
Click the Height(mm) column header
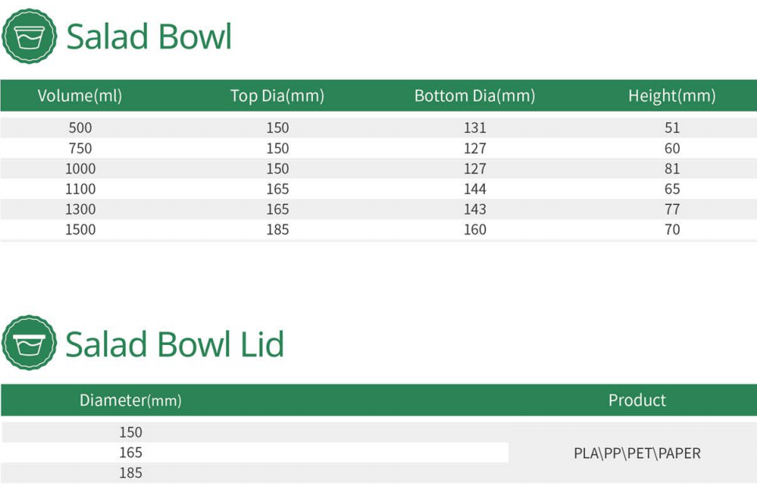pyautogui.click(x=672, y=96)
